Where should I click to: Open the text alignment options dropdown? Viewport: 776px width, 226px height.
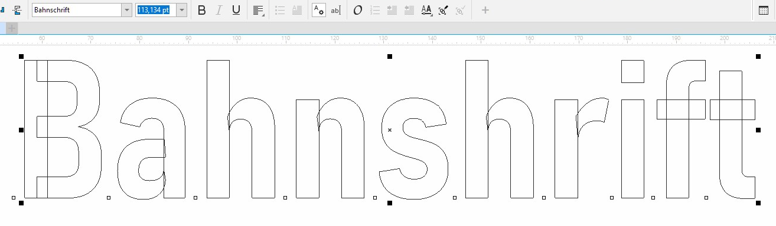258,10
